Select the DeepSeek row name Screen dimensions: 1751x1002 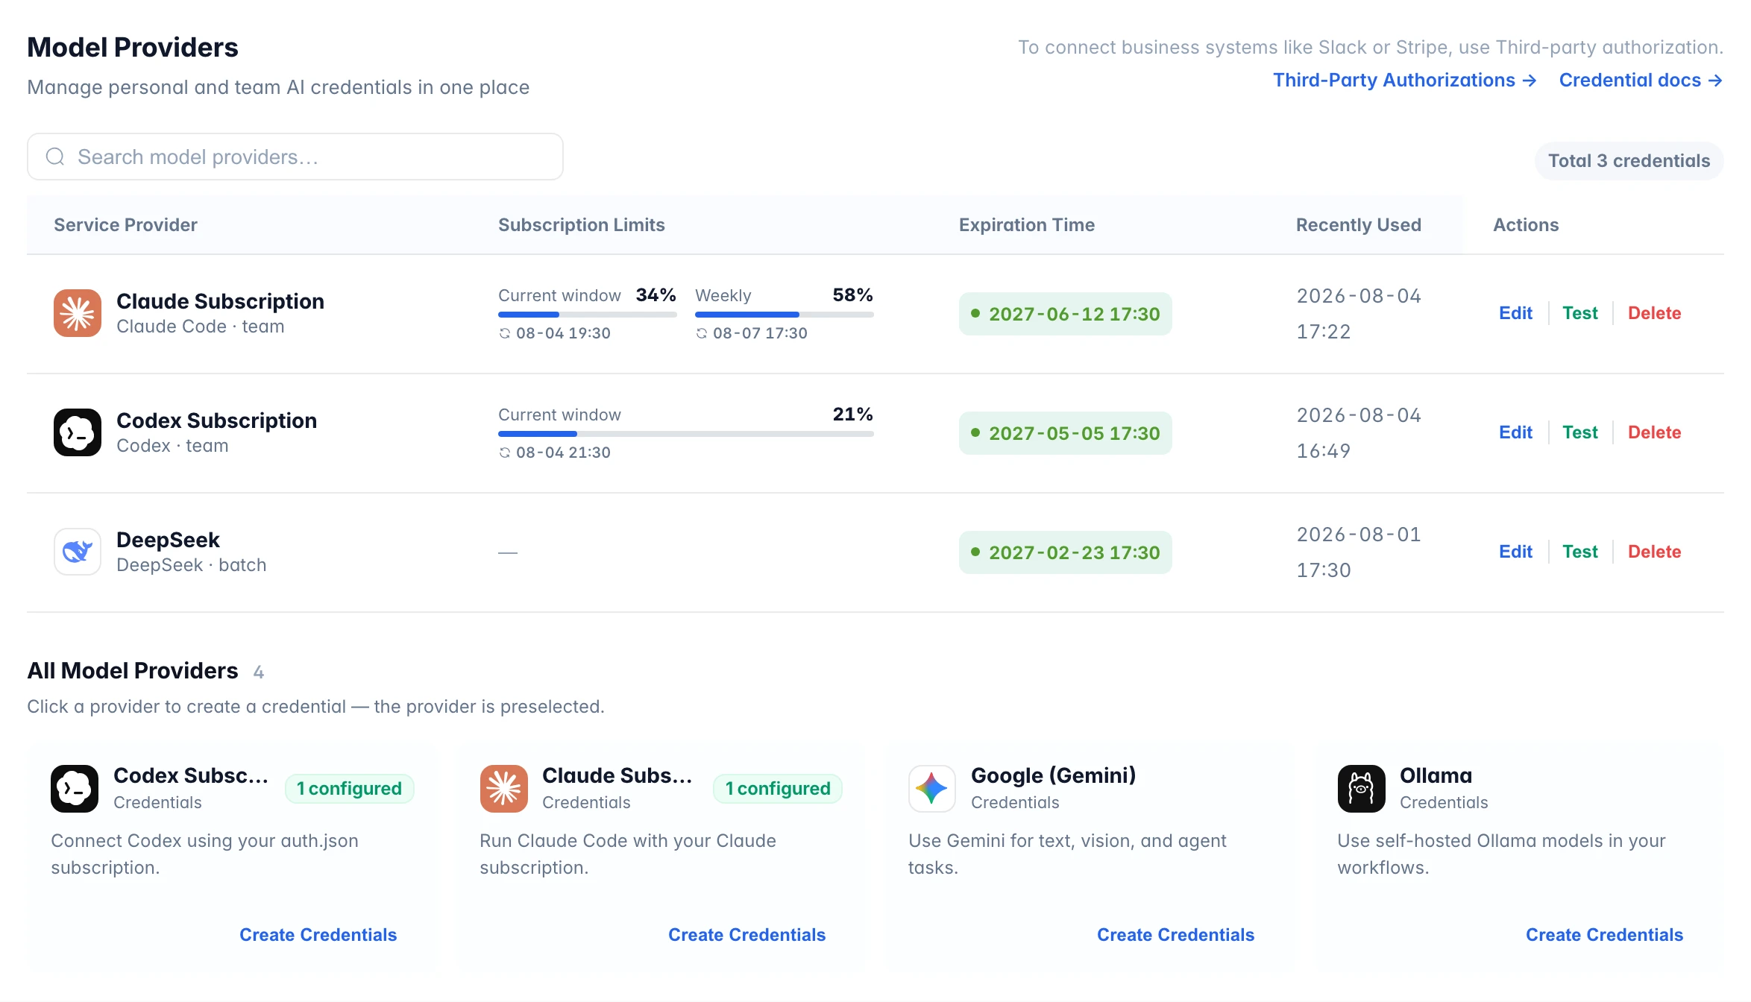[168, 540]
